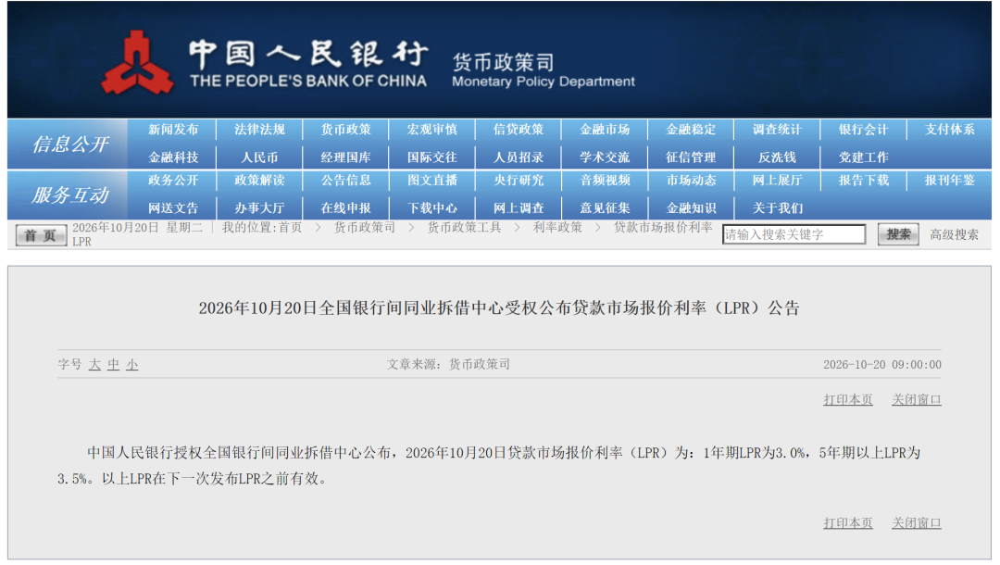Open the 新闻发布 menu item
The height and width of the screenshot is (565, 1000).
(x=173, y=130)
